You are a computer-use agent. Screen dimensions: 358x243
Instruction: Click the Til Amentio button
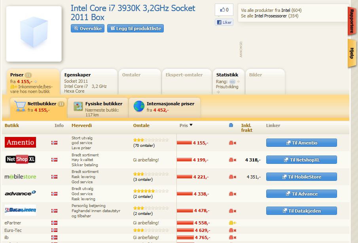301,143
